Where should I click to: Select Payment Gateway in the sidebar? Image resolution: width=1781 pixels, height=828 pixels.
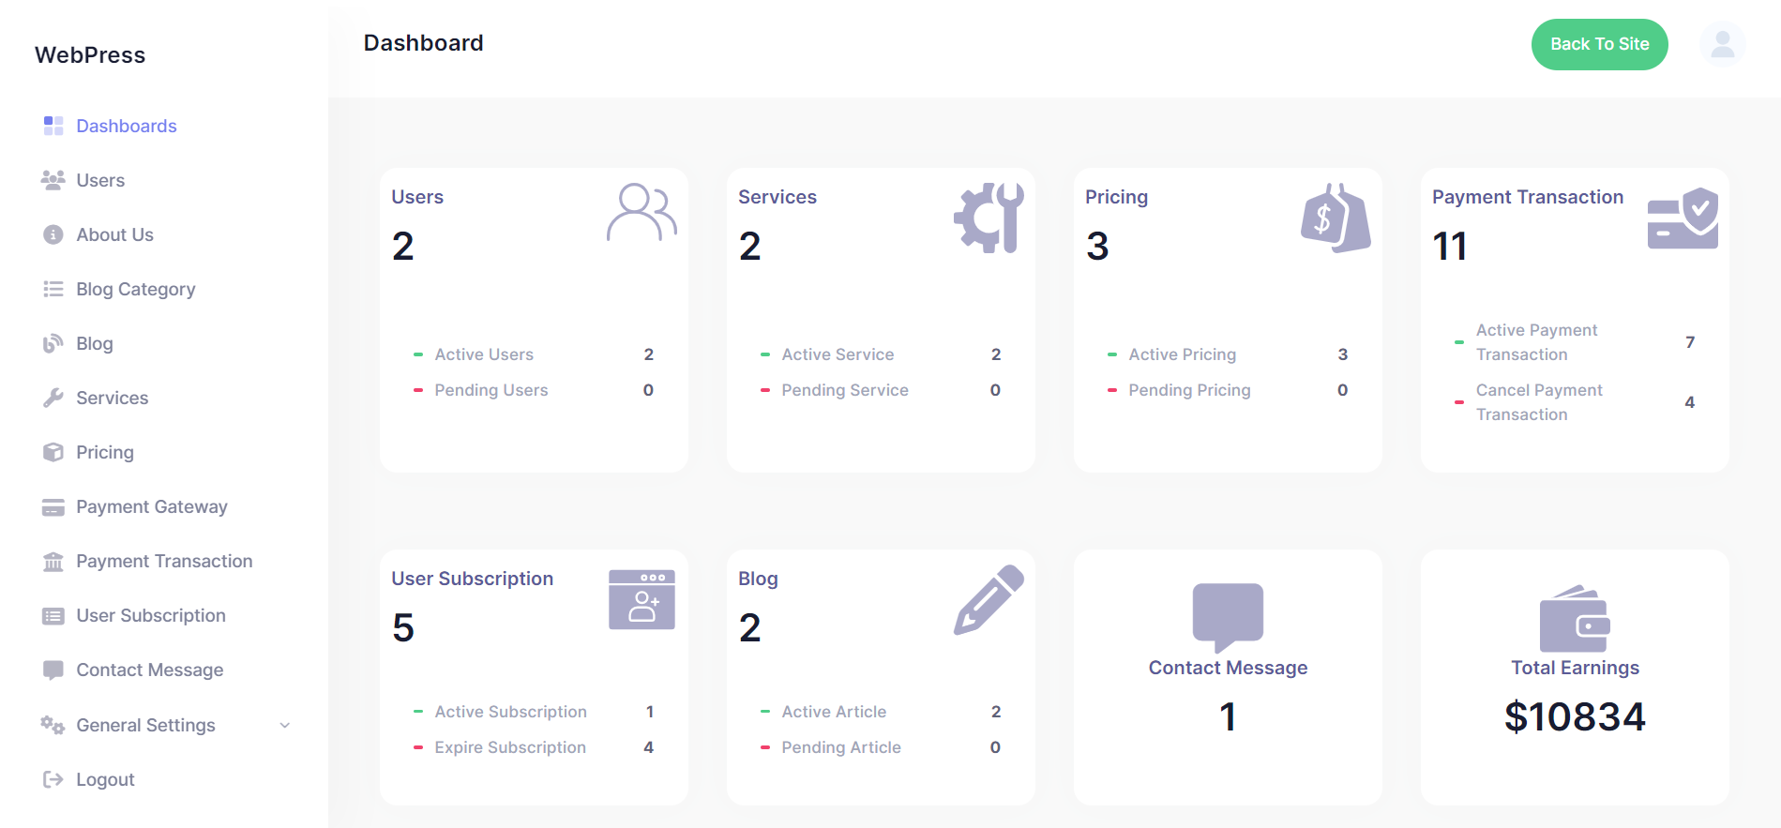(151, 506)
